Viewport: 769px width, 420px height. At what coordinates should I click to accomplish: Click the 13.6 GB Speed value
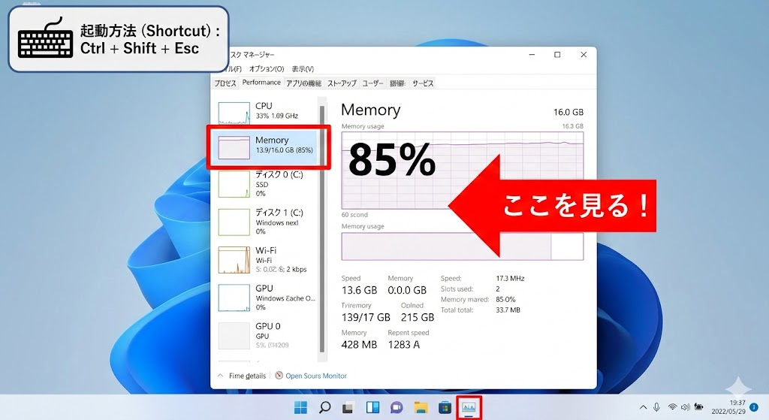point(359,290)
